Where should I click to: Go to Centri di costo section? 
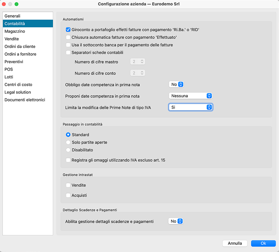coord(18,85)
